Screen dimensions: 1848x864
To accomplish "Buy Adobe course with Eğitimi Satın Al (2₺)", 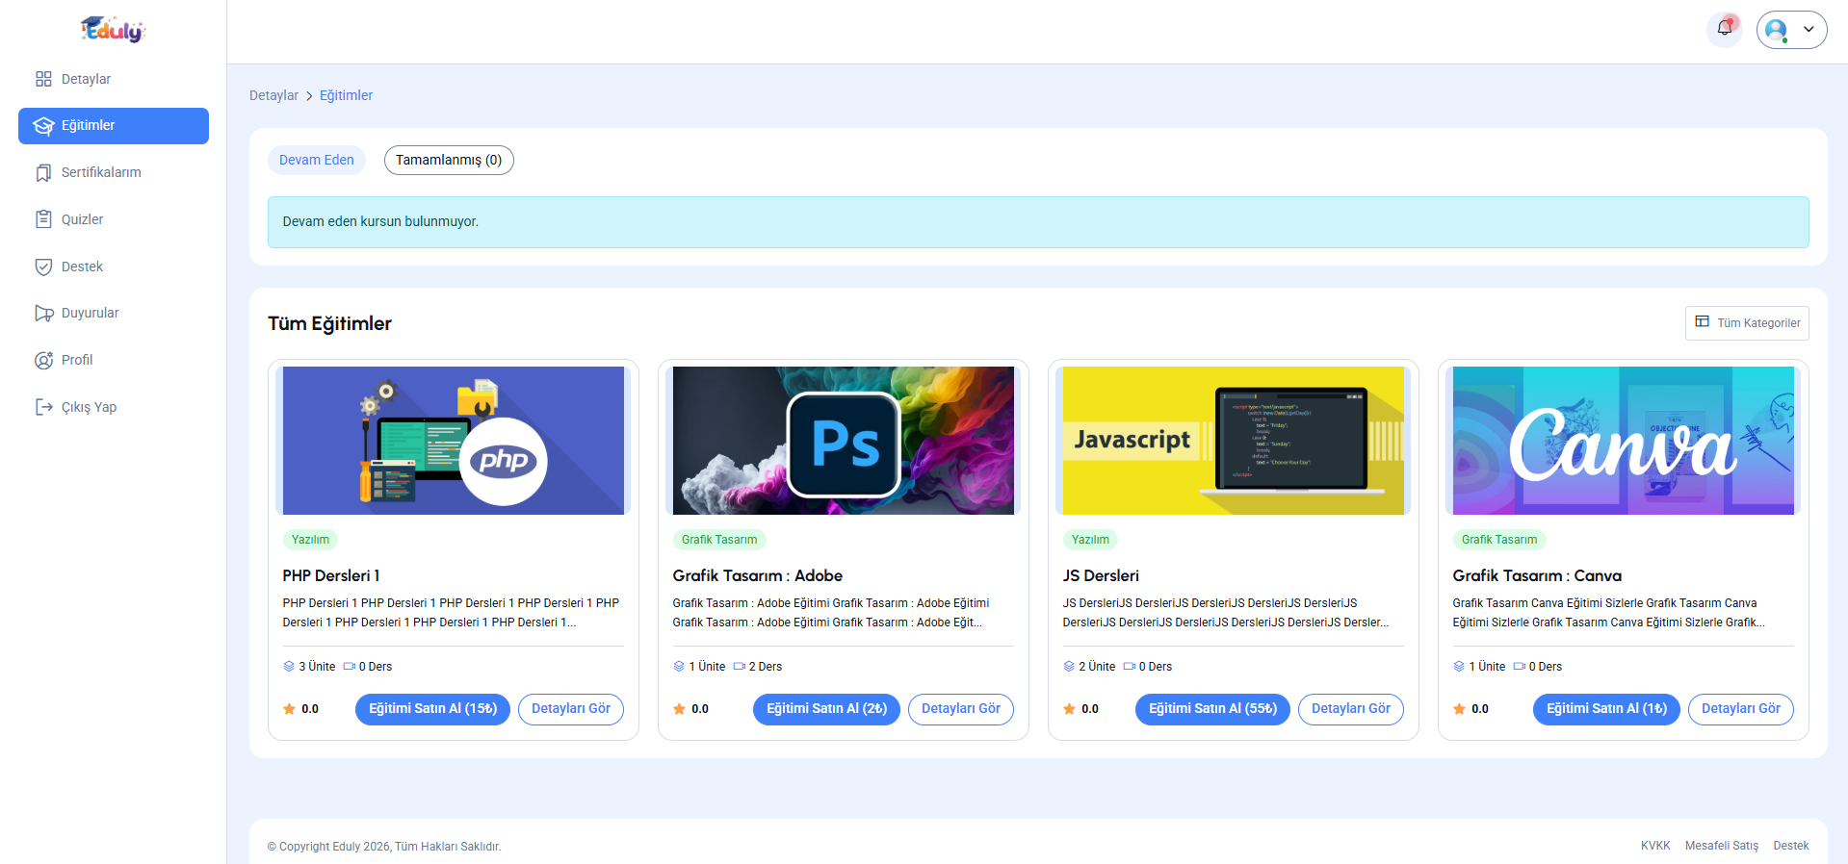I will pos(826,709).
